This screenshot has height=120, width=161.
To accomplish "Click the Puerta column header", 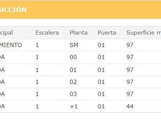I will [x=107, y=33].
